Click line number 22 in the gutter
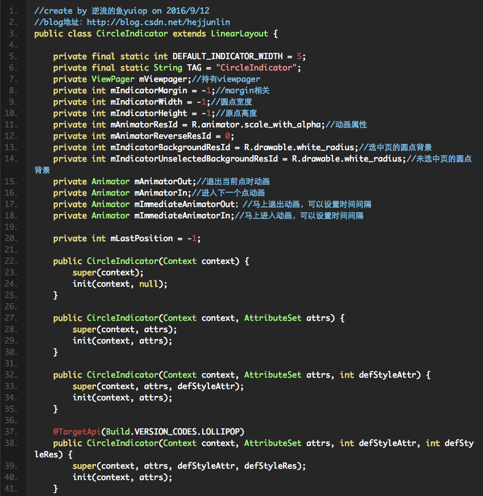 coord(11,261)
